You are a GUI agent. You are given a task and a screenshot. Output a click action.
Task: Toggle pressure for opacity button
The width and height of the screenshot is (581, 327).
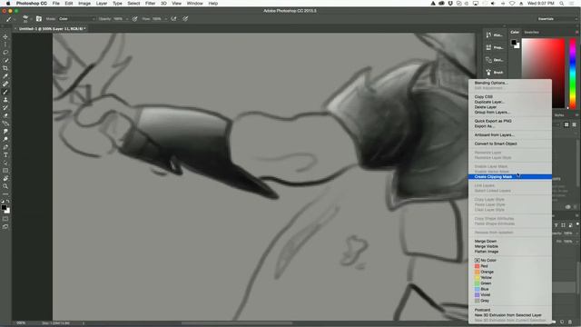tap(135, 18)
